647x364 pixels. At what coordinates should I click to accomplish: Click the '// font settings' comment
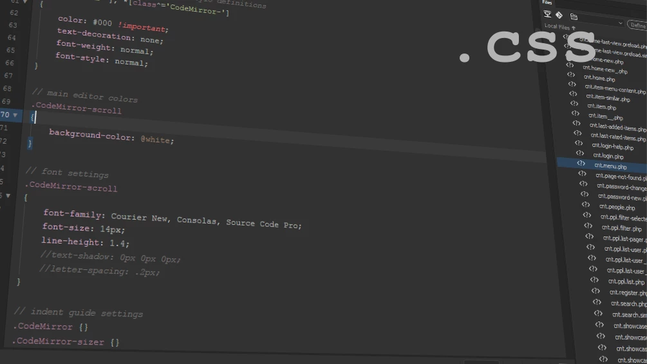[x=67, y=173]
